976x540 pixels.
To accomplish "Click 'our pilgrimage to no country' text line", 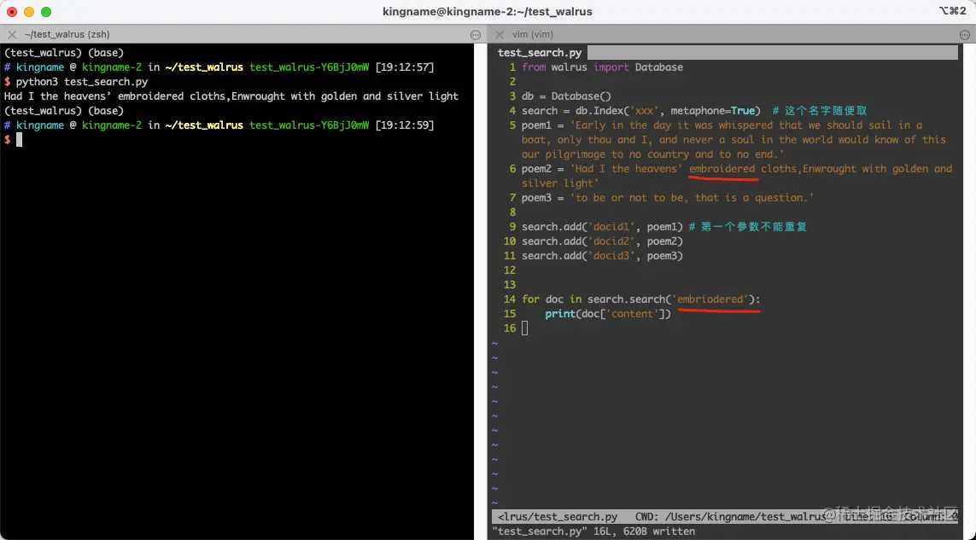I will tap(653, 154).
